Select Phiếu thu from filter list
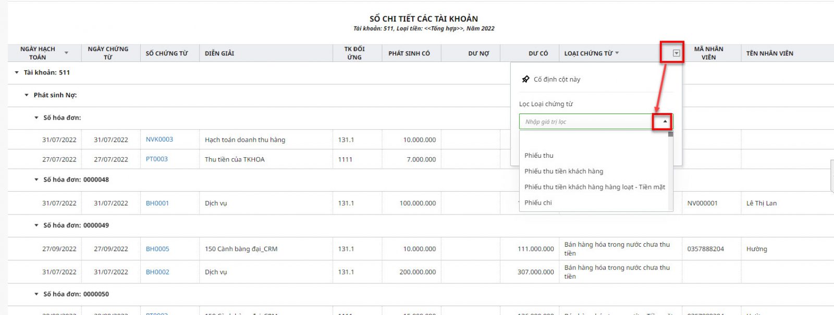 [x=539, y=156]
